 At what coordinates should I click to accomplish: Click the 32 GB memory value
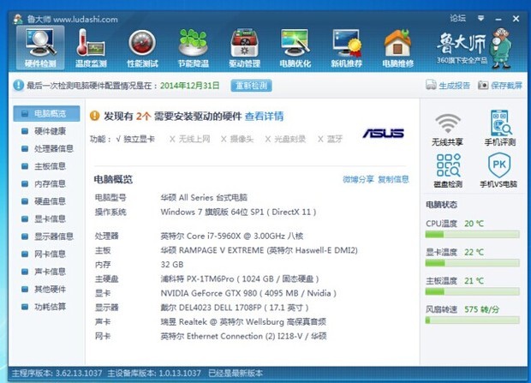[x=172, y=265]
